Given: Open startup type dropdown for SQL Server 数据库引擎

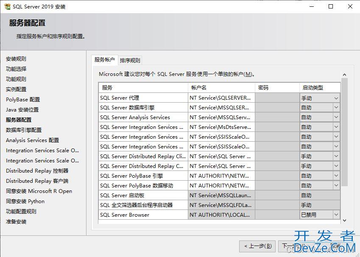Looking at the screenshot, I should [336, 107].
